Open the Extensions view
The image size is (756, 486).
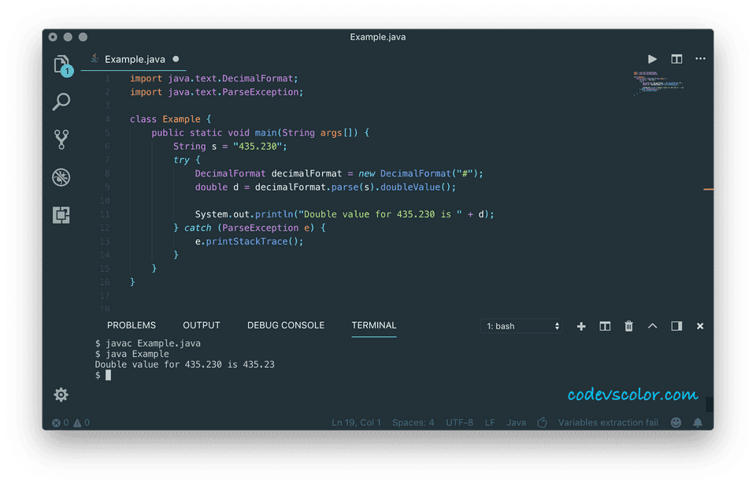pos(61,214)
